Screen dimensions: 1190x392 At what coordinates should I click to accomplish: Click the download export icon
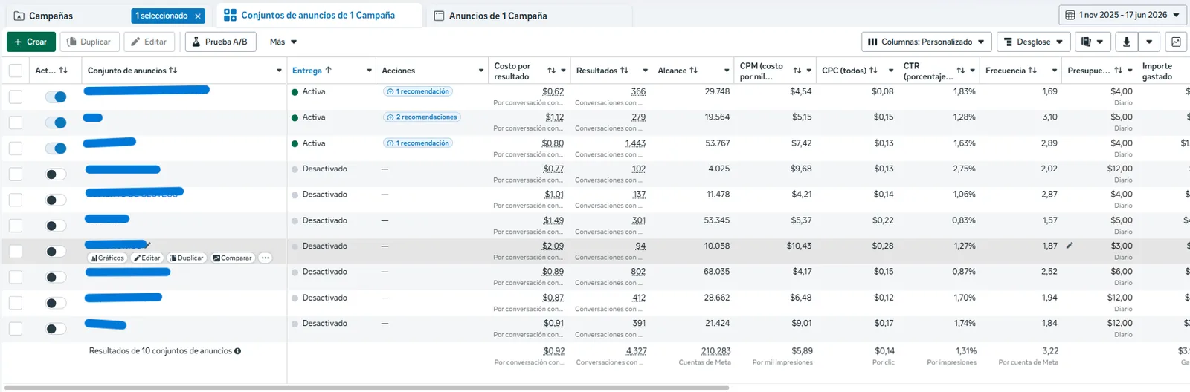pyautogui.click(x=1126, y=42)
